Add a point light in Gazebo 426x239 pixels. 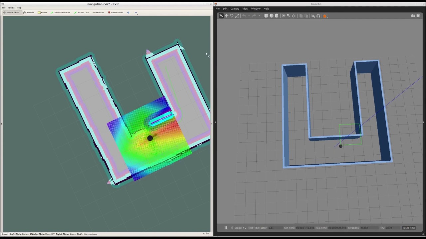click(x=284, y=16)
